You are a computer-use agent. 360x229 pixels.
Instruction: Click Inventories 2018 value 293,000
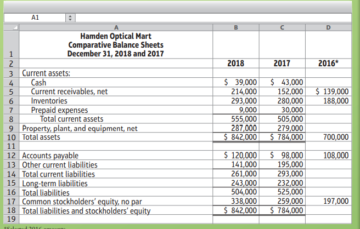pos(236,101)
